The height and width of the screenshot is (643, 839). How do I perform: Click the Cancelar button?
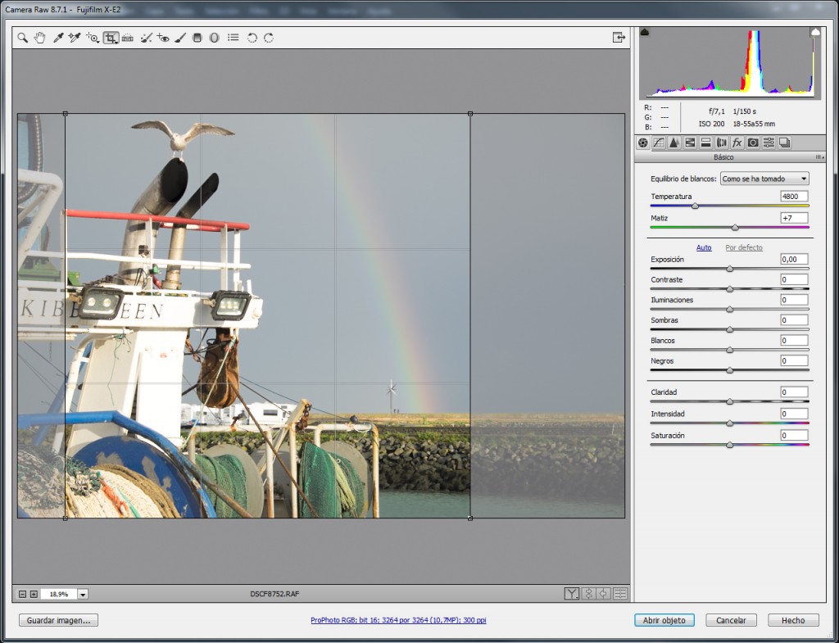(x=731, y=620)
